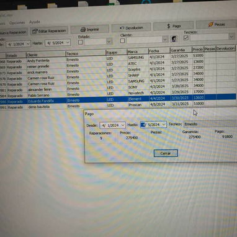Expand the Tecnico filter dropdown in main toolbar

(x=231, y=37)
